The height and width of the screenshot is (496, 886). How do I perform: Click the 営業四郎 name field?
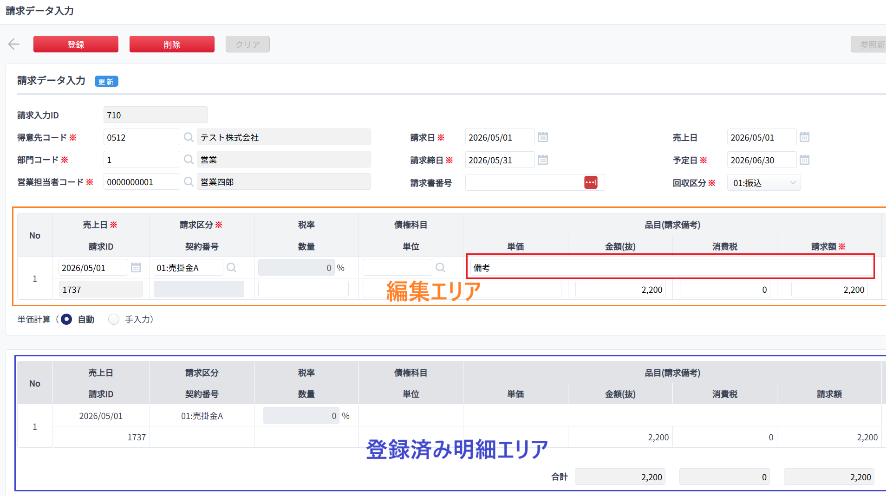coord(284,182)
